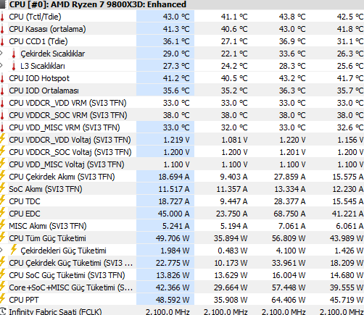
Task: Click thermometer icon next to Çekirdek Sıcaklıklar
Action: click(x=14, y=54)
